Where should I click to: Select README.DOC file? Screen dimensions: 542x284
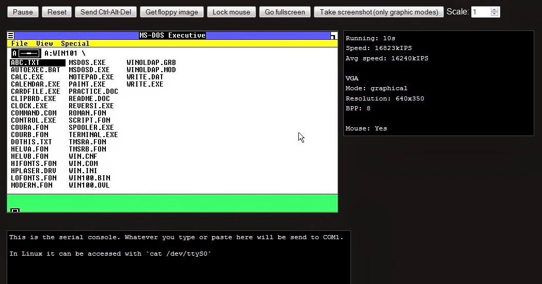click(89, 98)
